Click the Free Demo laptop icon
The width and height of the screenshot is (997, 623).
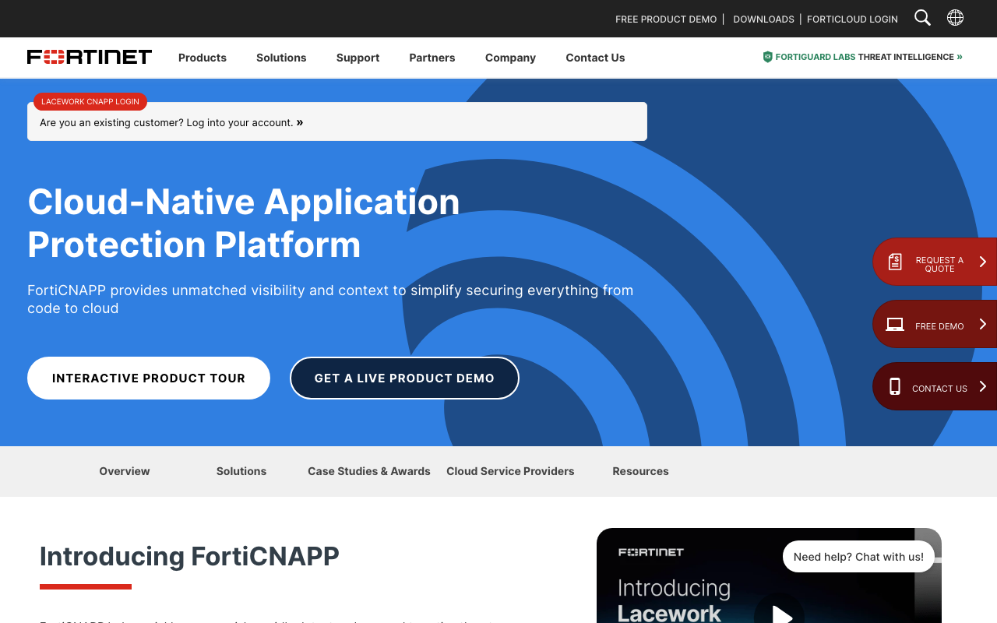[895, 325]
